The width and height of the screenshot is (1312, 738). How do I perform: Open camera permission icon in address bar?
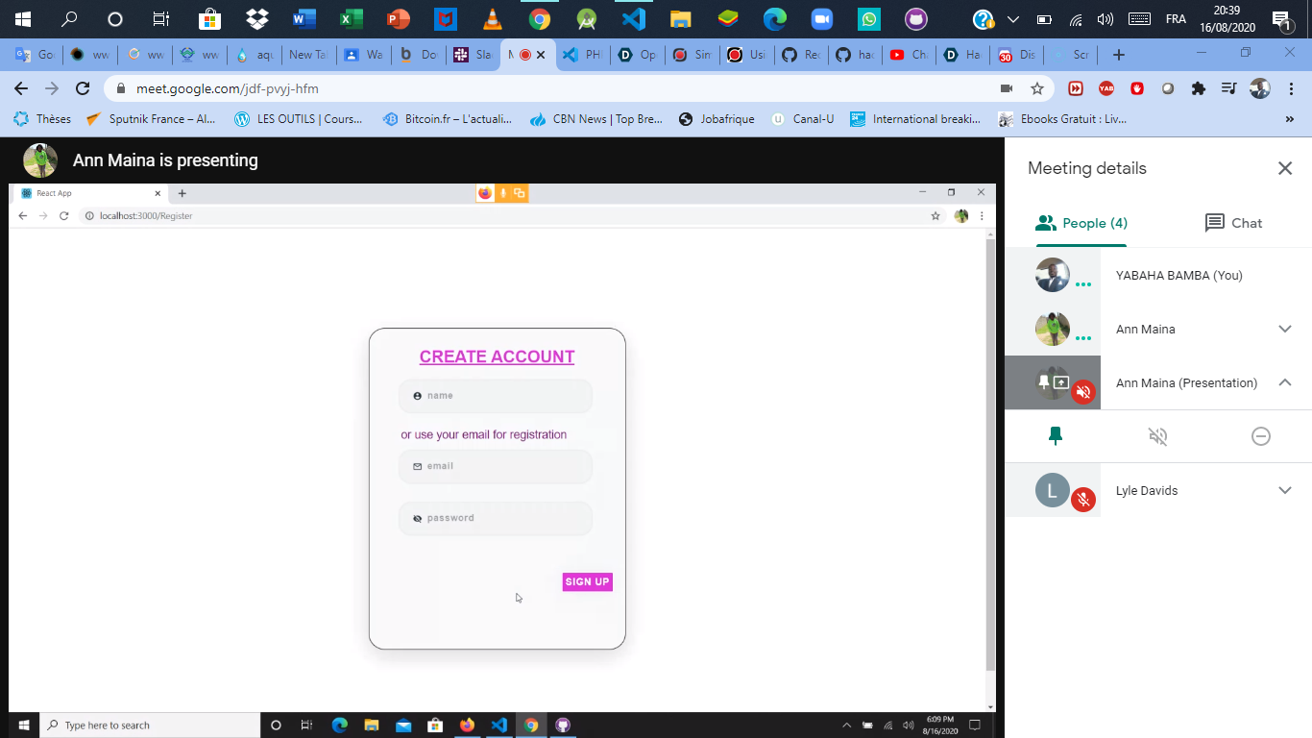point(1007,88)
